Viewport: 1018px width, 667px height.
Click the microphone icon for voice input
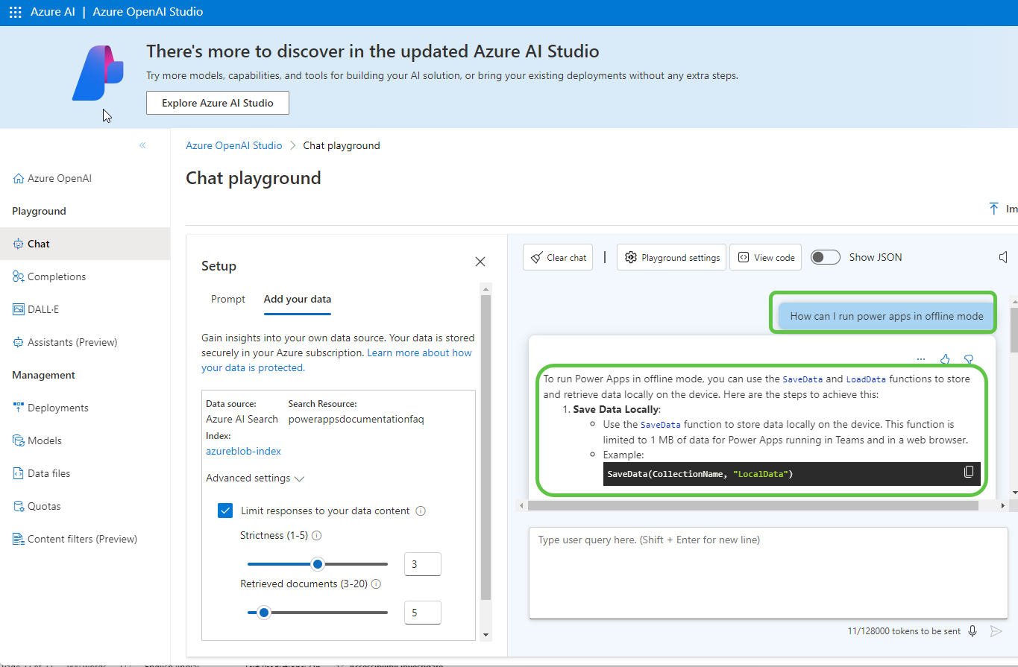point(973,631)
